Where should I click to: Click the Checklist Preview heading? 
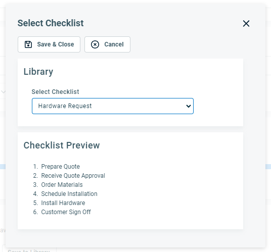[x=62, y=145]
